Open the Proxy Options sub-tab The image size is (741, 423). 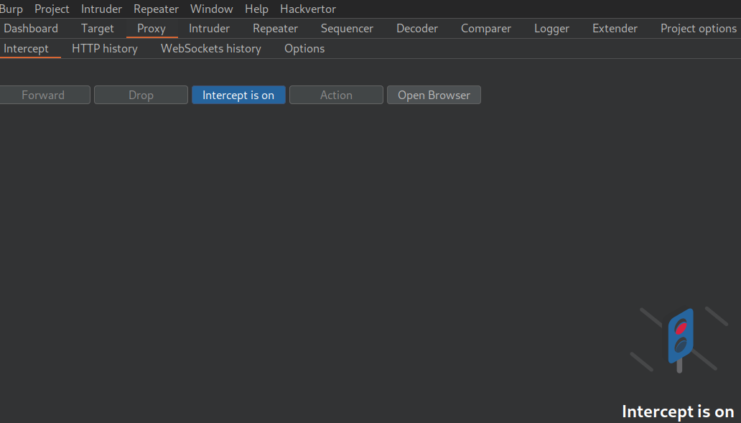304,48
